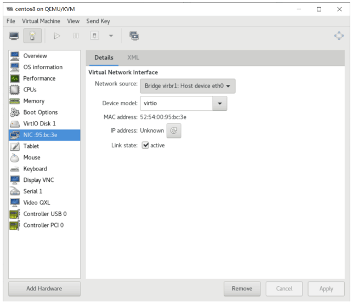Click the Add Hardware button
The height and width of the screenshot is (302, 353).
point(44,288)
